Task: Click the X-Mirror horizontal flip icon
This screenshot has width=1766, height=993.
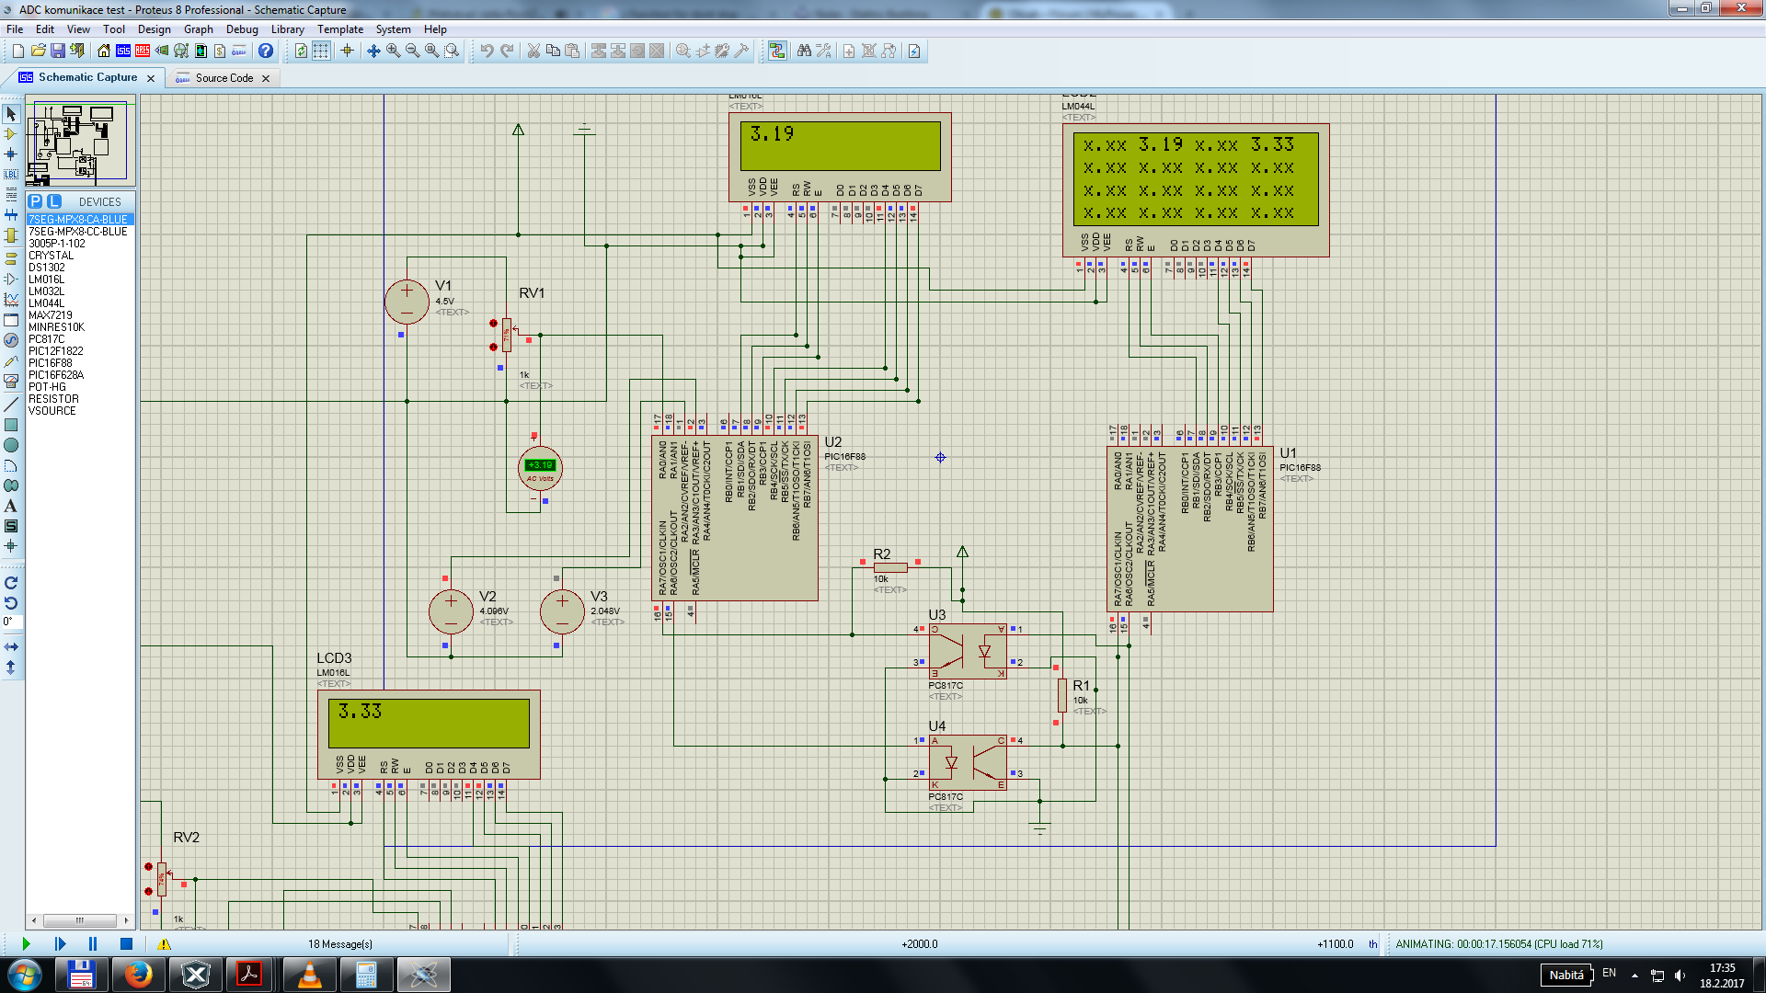Action: click(x=11, y=647)
